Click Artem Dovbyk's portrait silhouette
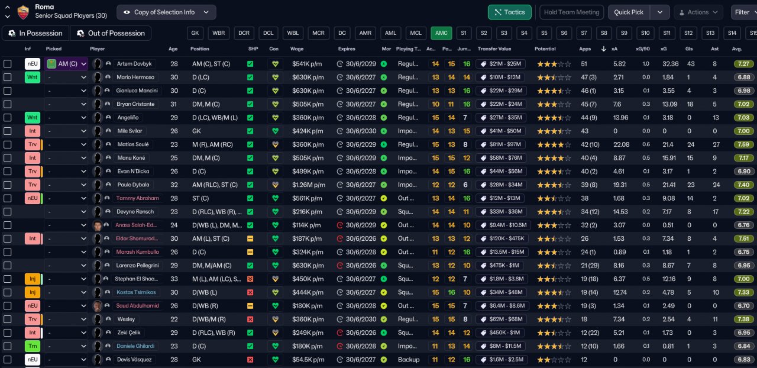 [98, 63]
